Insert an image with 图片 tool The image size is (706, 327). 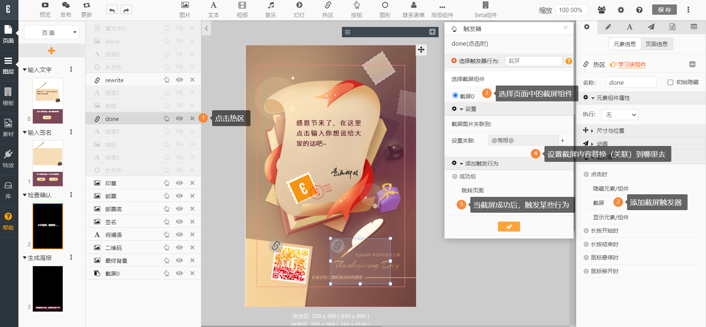[185, 10]
